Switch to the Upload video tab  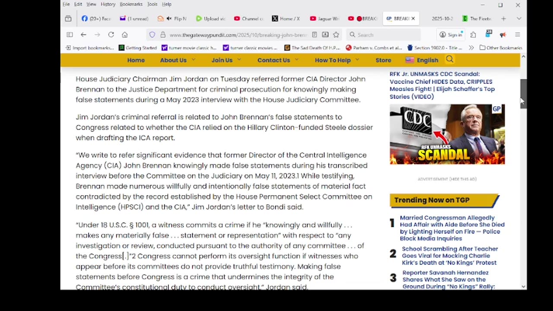point(211,19)
